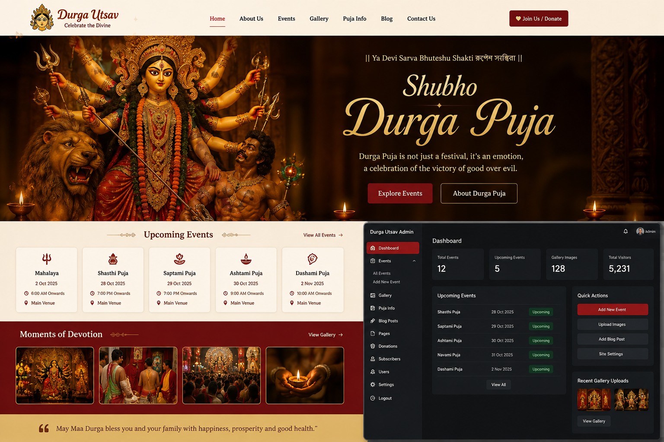
Task: Click the quotation mark icon in blessing banner
Action: click(x=44, y=428)
